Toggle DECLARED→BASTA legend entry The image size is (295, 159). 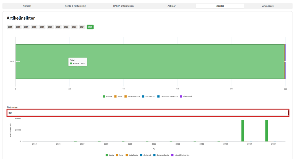coord(168,97)
